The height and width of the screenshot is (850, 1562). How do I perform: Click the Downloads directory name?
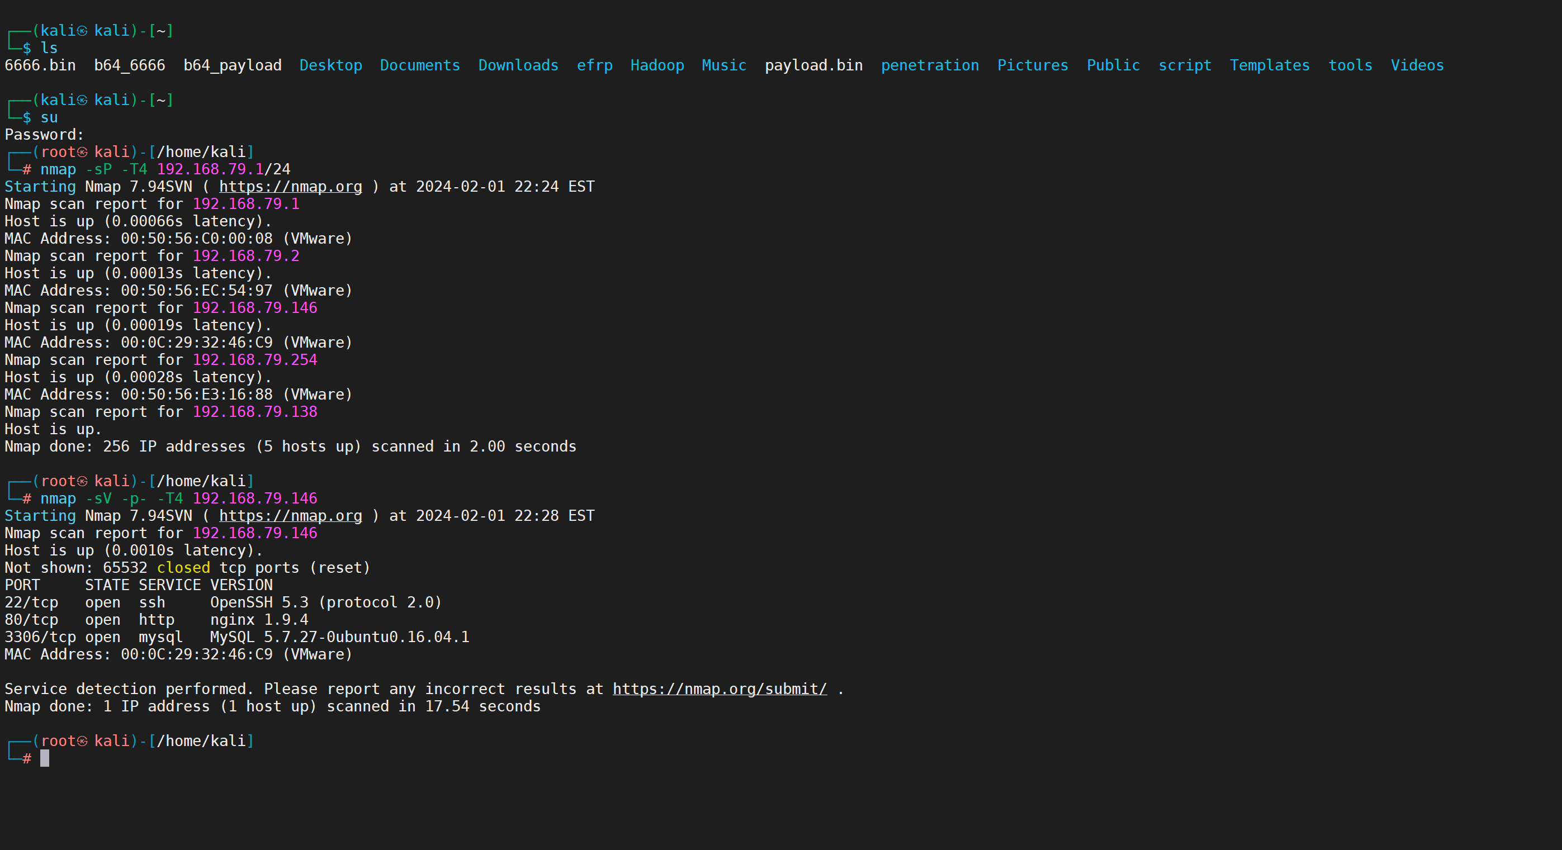coord(518,65)
